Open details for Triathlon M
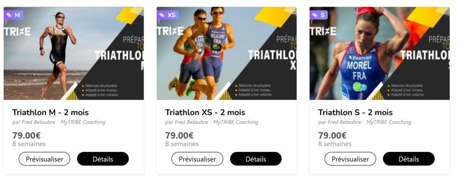 [x=103, y=159]
